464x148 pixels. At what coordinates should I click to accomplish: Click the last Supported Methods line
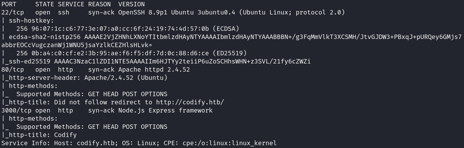click(84, 127)
